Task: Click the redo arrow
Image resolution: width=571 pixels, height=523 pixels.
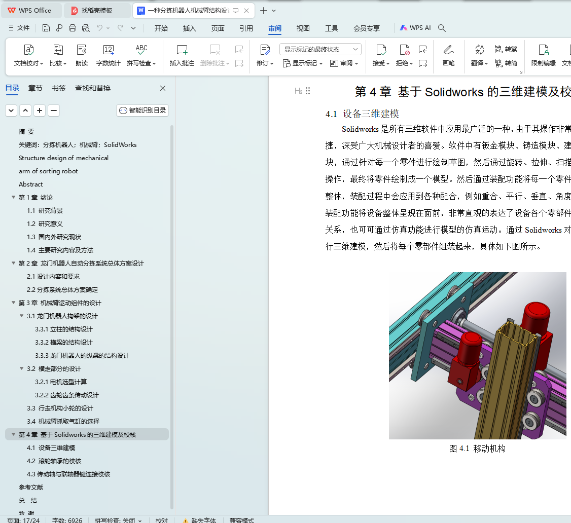Action: coord(120,28)
